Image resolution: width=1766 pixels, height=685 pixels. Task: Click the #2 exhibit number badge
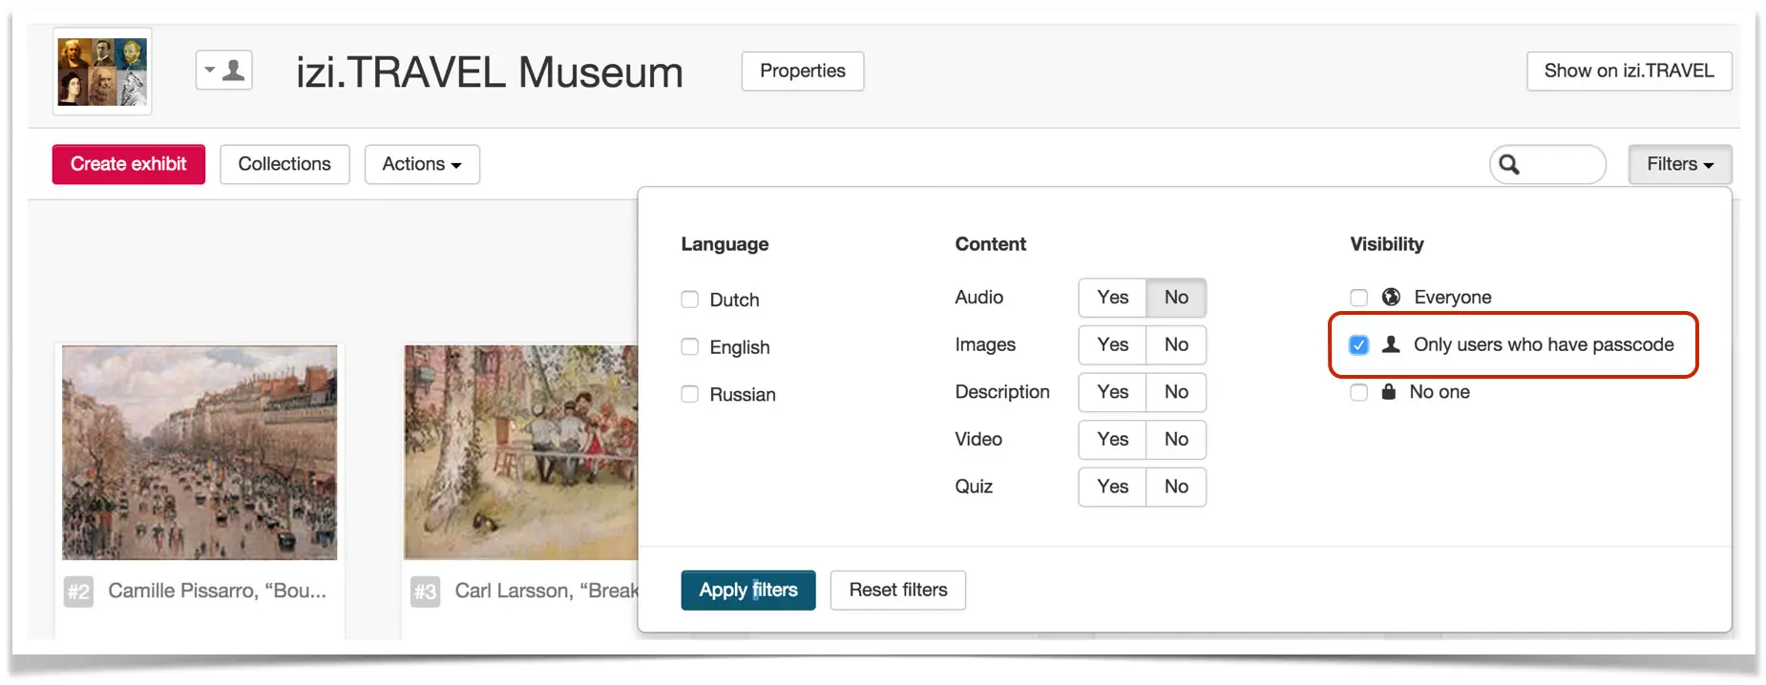click(78, 592)
